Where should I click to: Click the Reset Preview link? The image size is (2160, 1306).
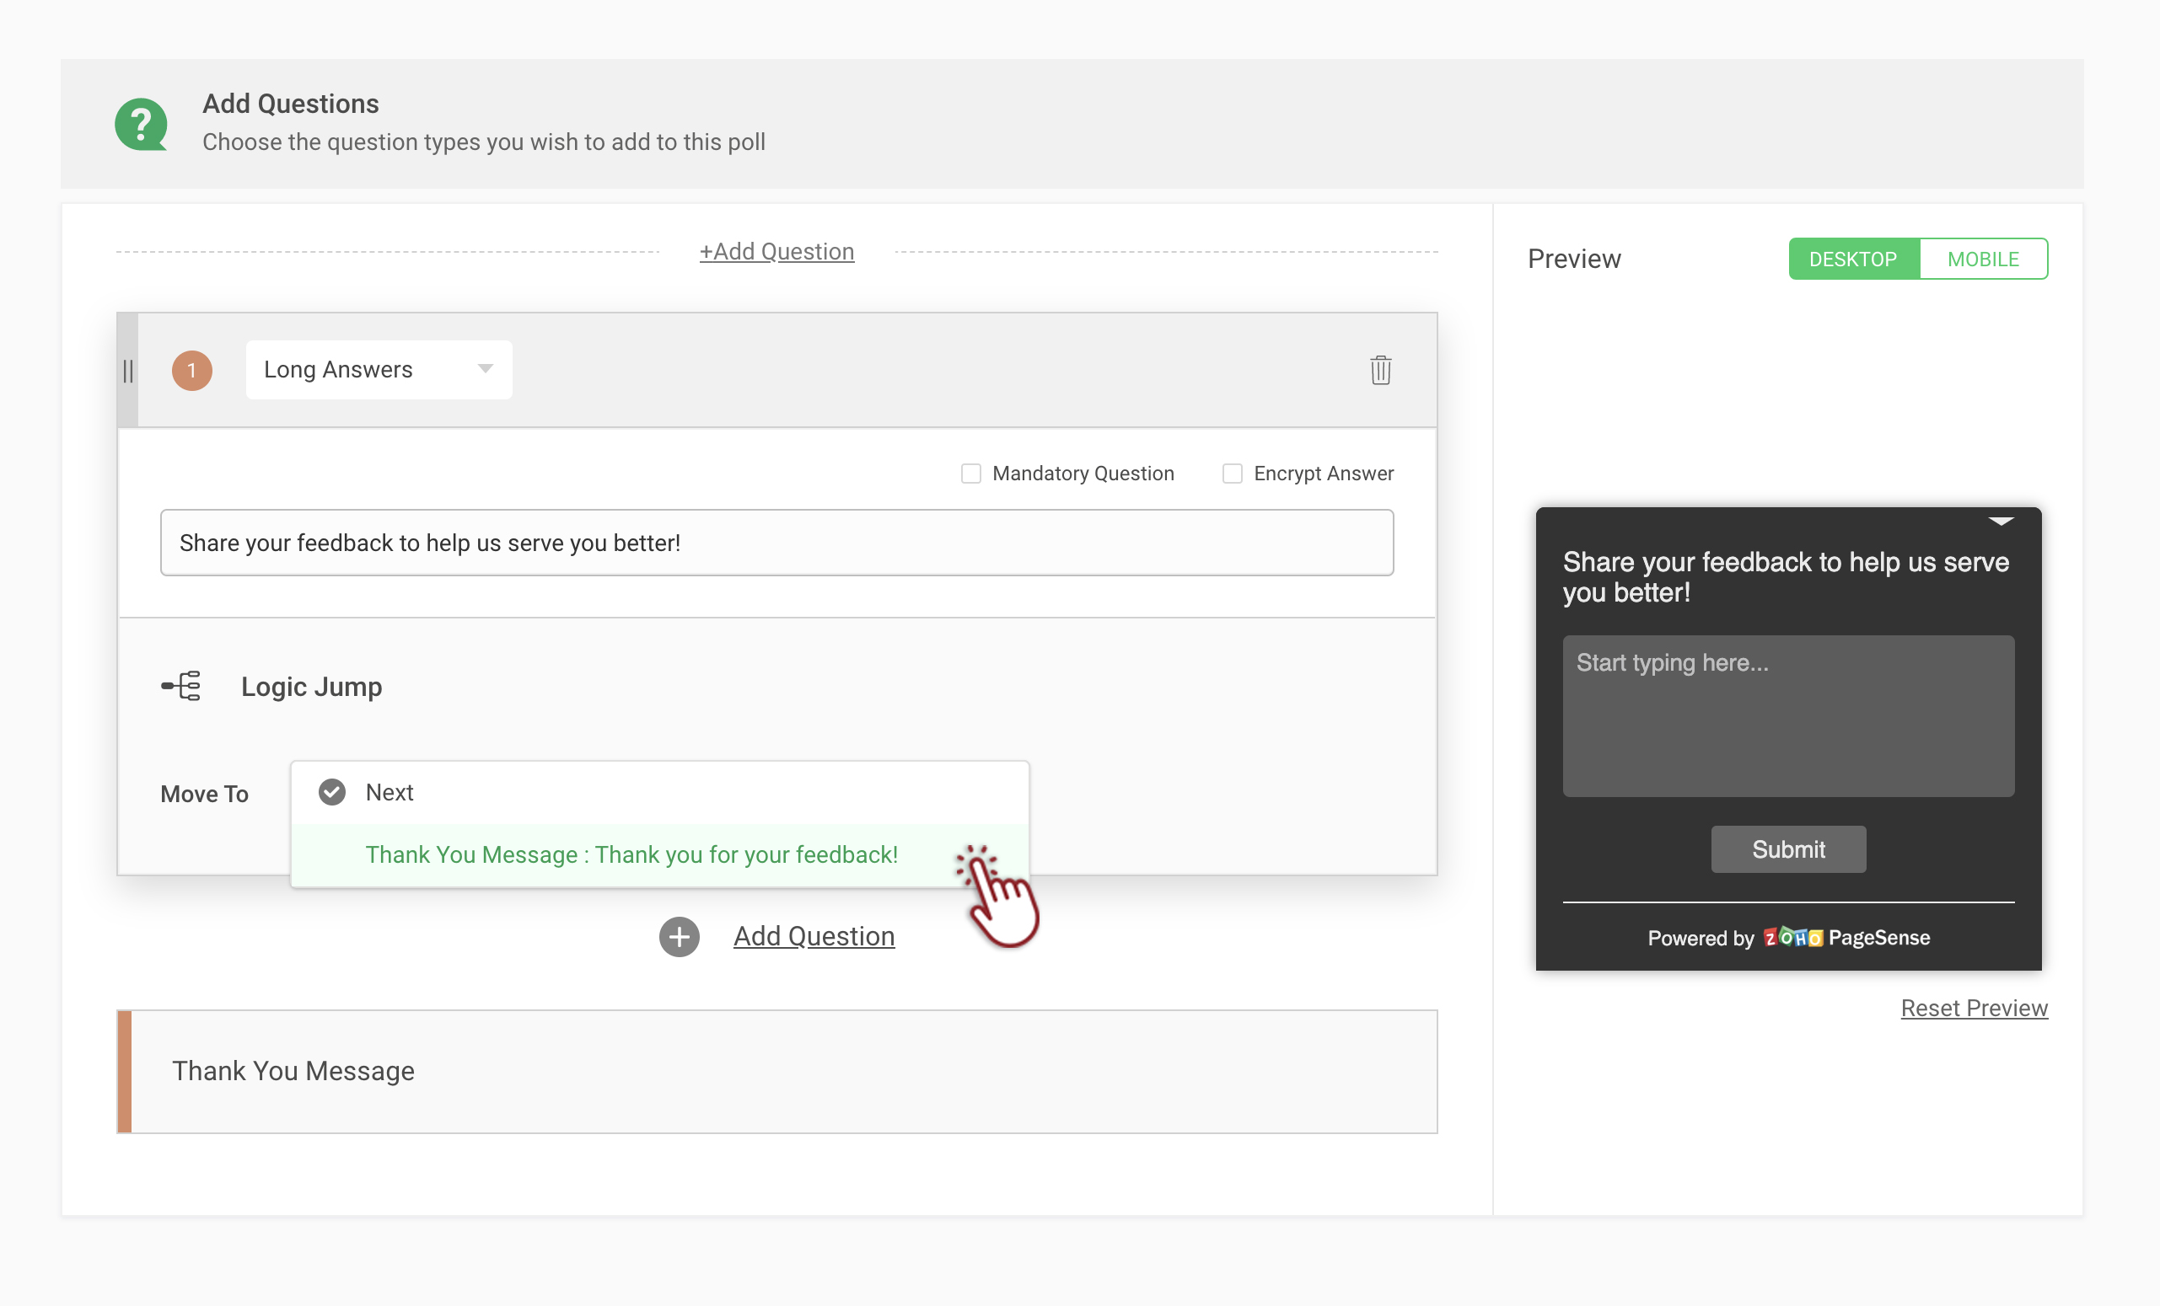(1974, 1008)
